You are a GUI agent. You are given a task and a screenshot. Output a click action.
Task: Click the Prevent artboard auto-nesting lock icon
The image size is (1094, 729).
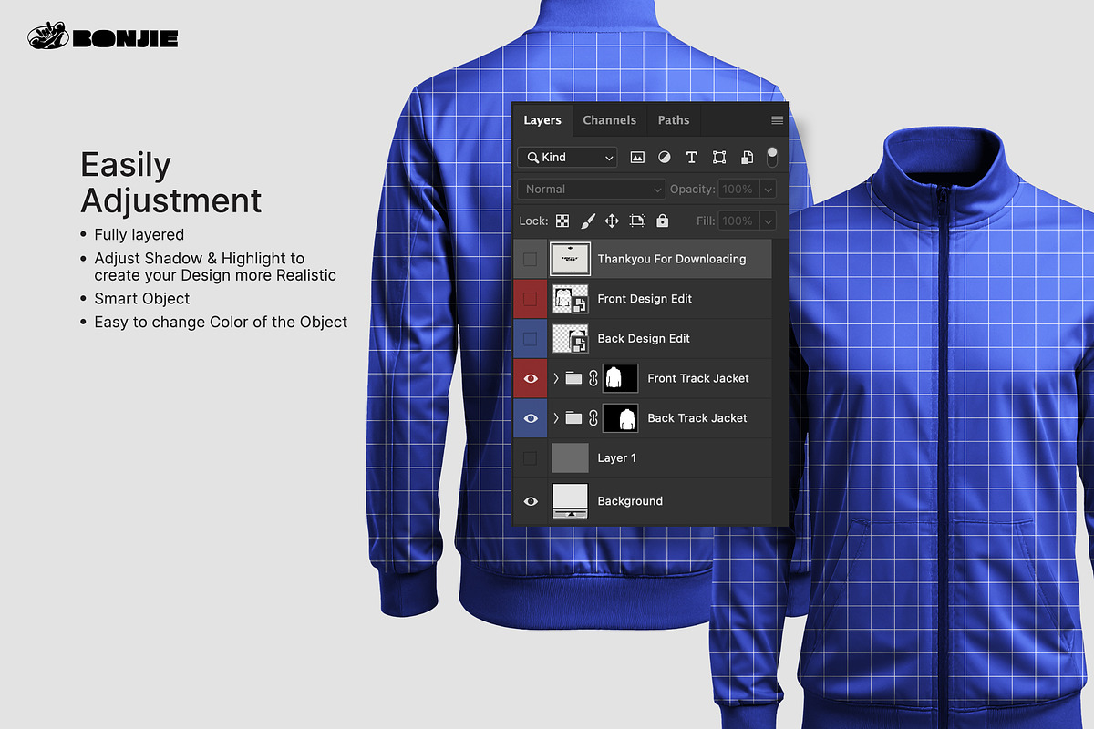[x=637, y=221]
